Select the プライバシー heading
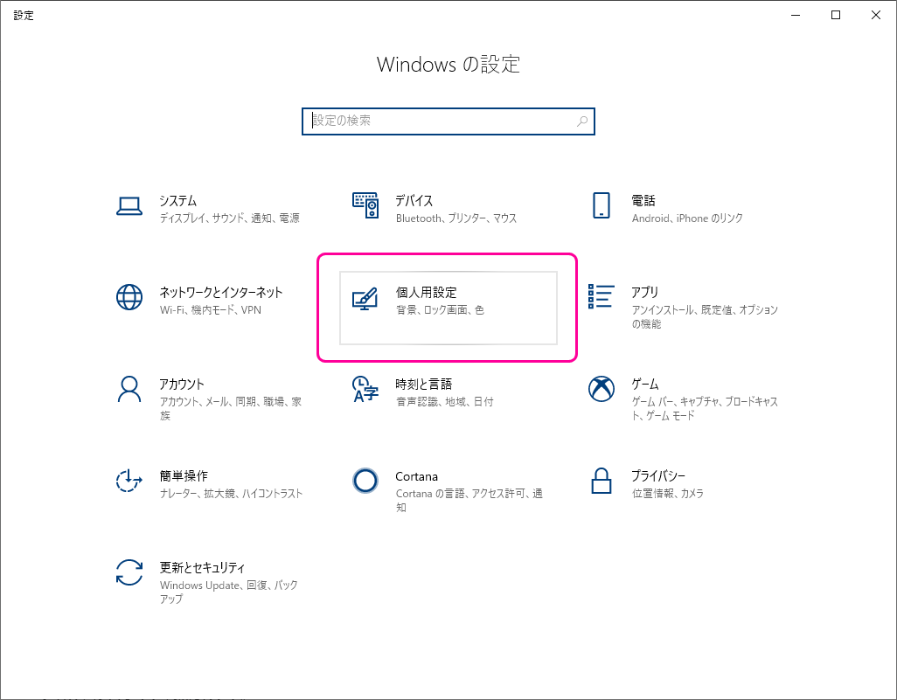 point(657,475)
